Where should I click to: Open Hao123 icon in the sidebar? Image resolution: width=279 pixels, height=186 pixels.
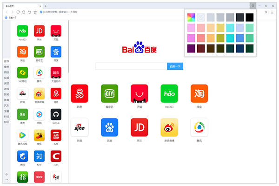[x=22, y=31]
